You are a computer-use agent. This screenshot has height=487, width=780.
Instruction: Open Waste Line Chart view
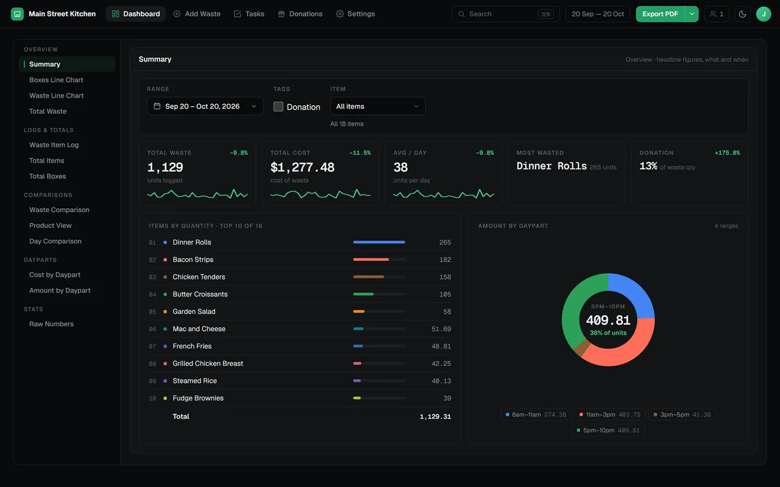(x=67, y=96)
